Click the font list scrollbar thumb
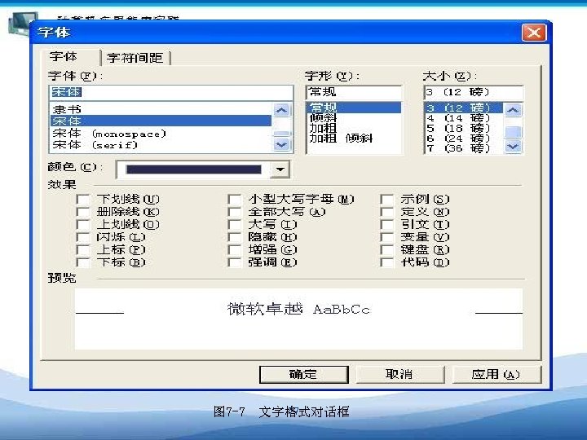The height and width of the screenshot is (440, 587). click(281, 134)
